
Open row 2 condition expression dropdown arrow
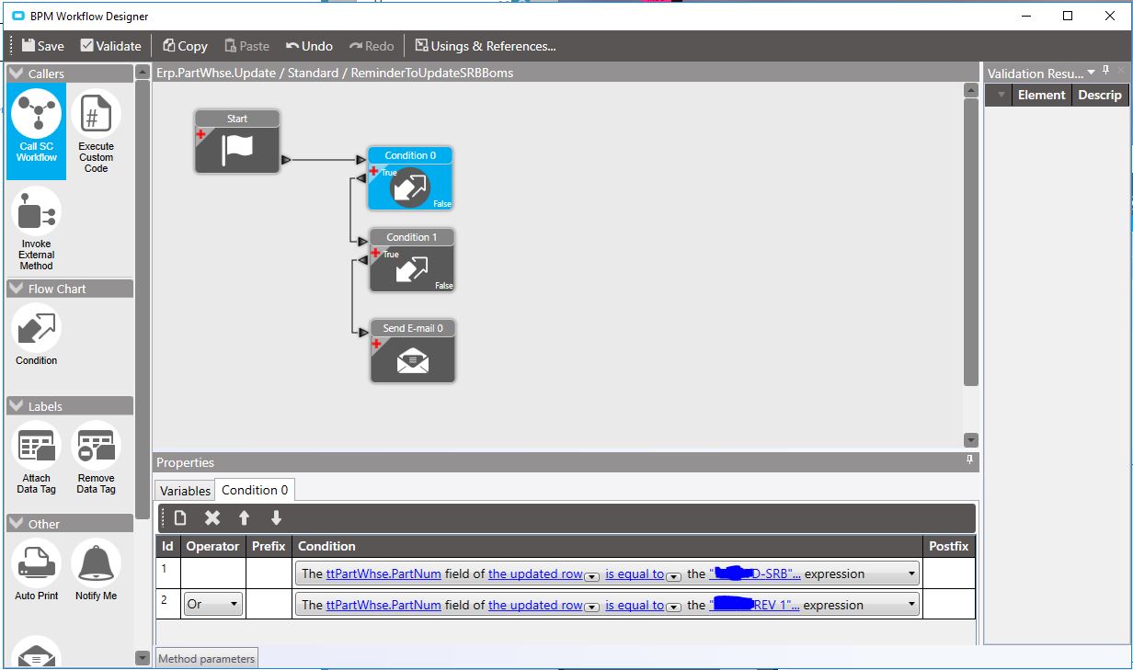pos(911,605)
